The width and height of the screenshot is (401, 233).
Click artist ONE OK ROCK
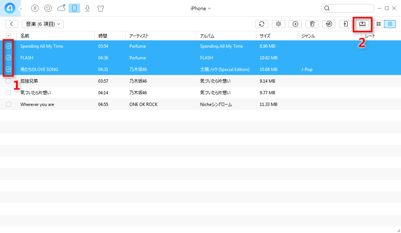coord(144,104)
